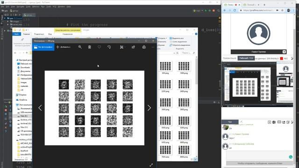Open OneDrive in Explorer sidebar
Viewport: 299px width, 168px height.
[x=21, y=100]
